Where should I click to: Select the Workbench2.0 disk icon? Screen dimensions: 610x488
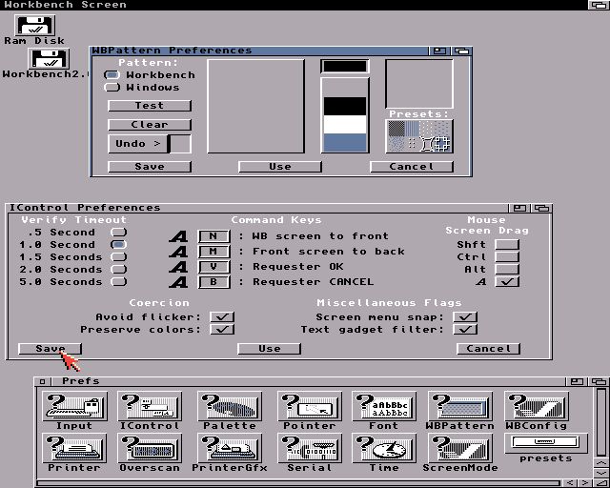click(x=49, y=59)
